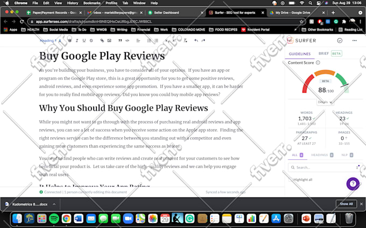Open a new browser tab
This screenshot has height=228, width=366.
(x=333, y=12)
